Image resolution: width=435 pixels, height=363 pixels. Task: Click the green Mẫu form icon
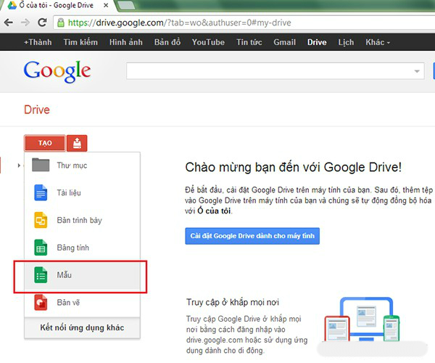tap(41, 275)
